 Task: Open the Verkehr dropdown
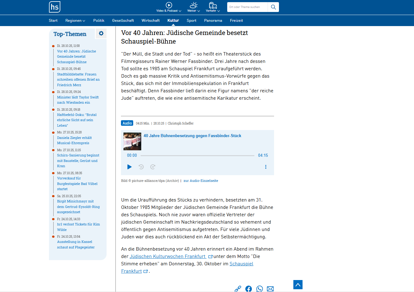pos(213,7)
